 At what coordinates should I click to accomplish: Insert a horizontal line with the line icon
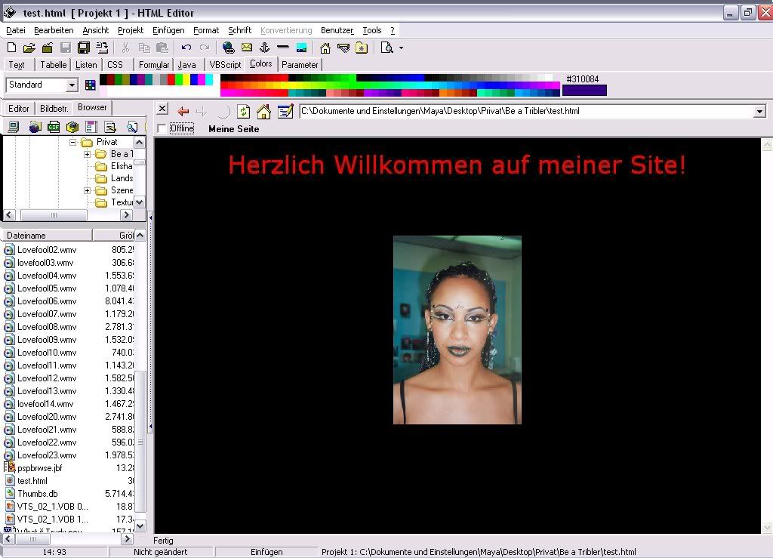[x=283, y=48]
